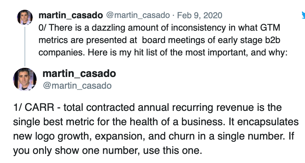Select the large bold martin_casado display name

coord(79,74)
